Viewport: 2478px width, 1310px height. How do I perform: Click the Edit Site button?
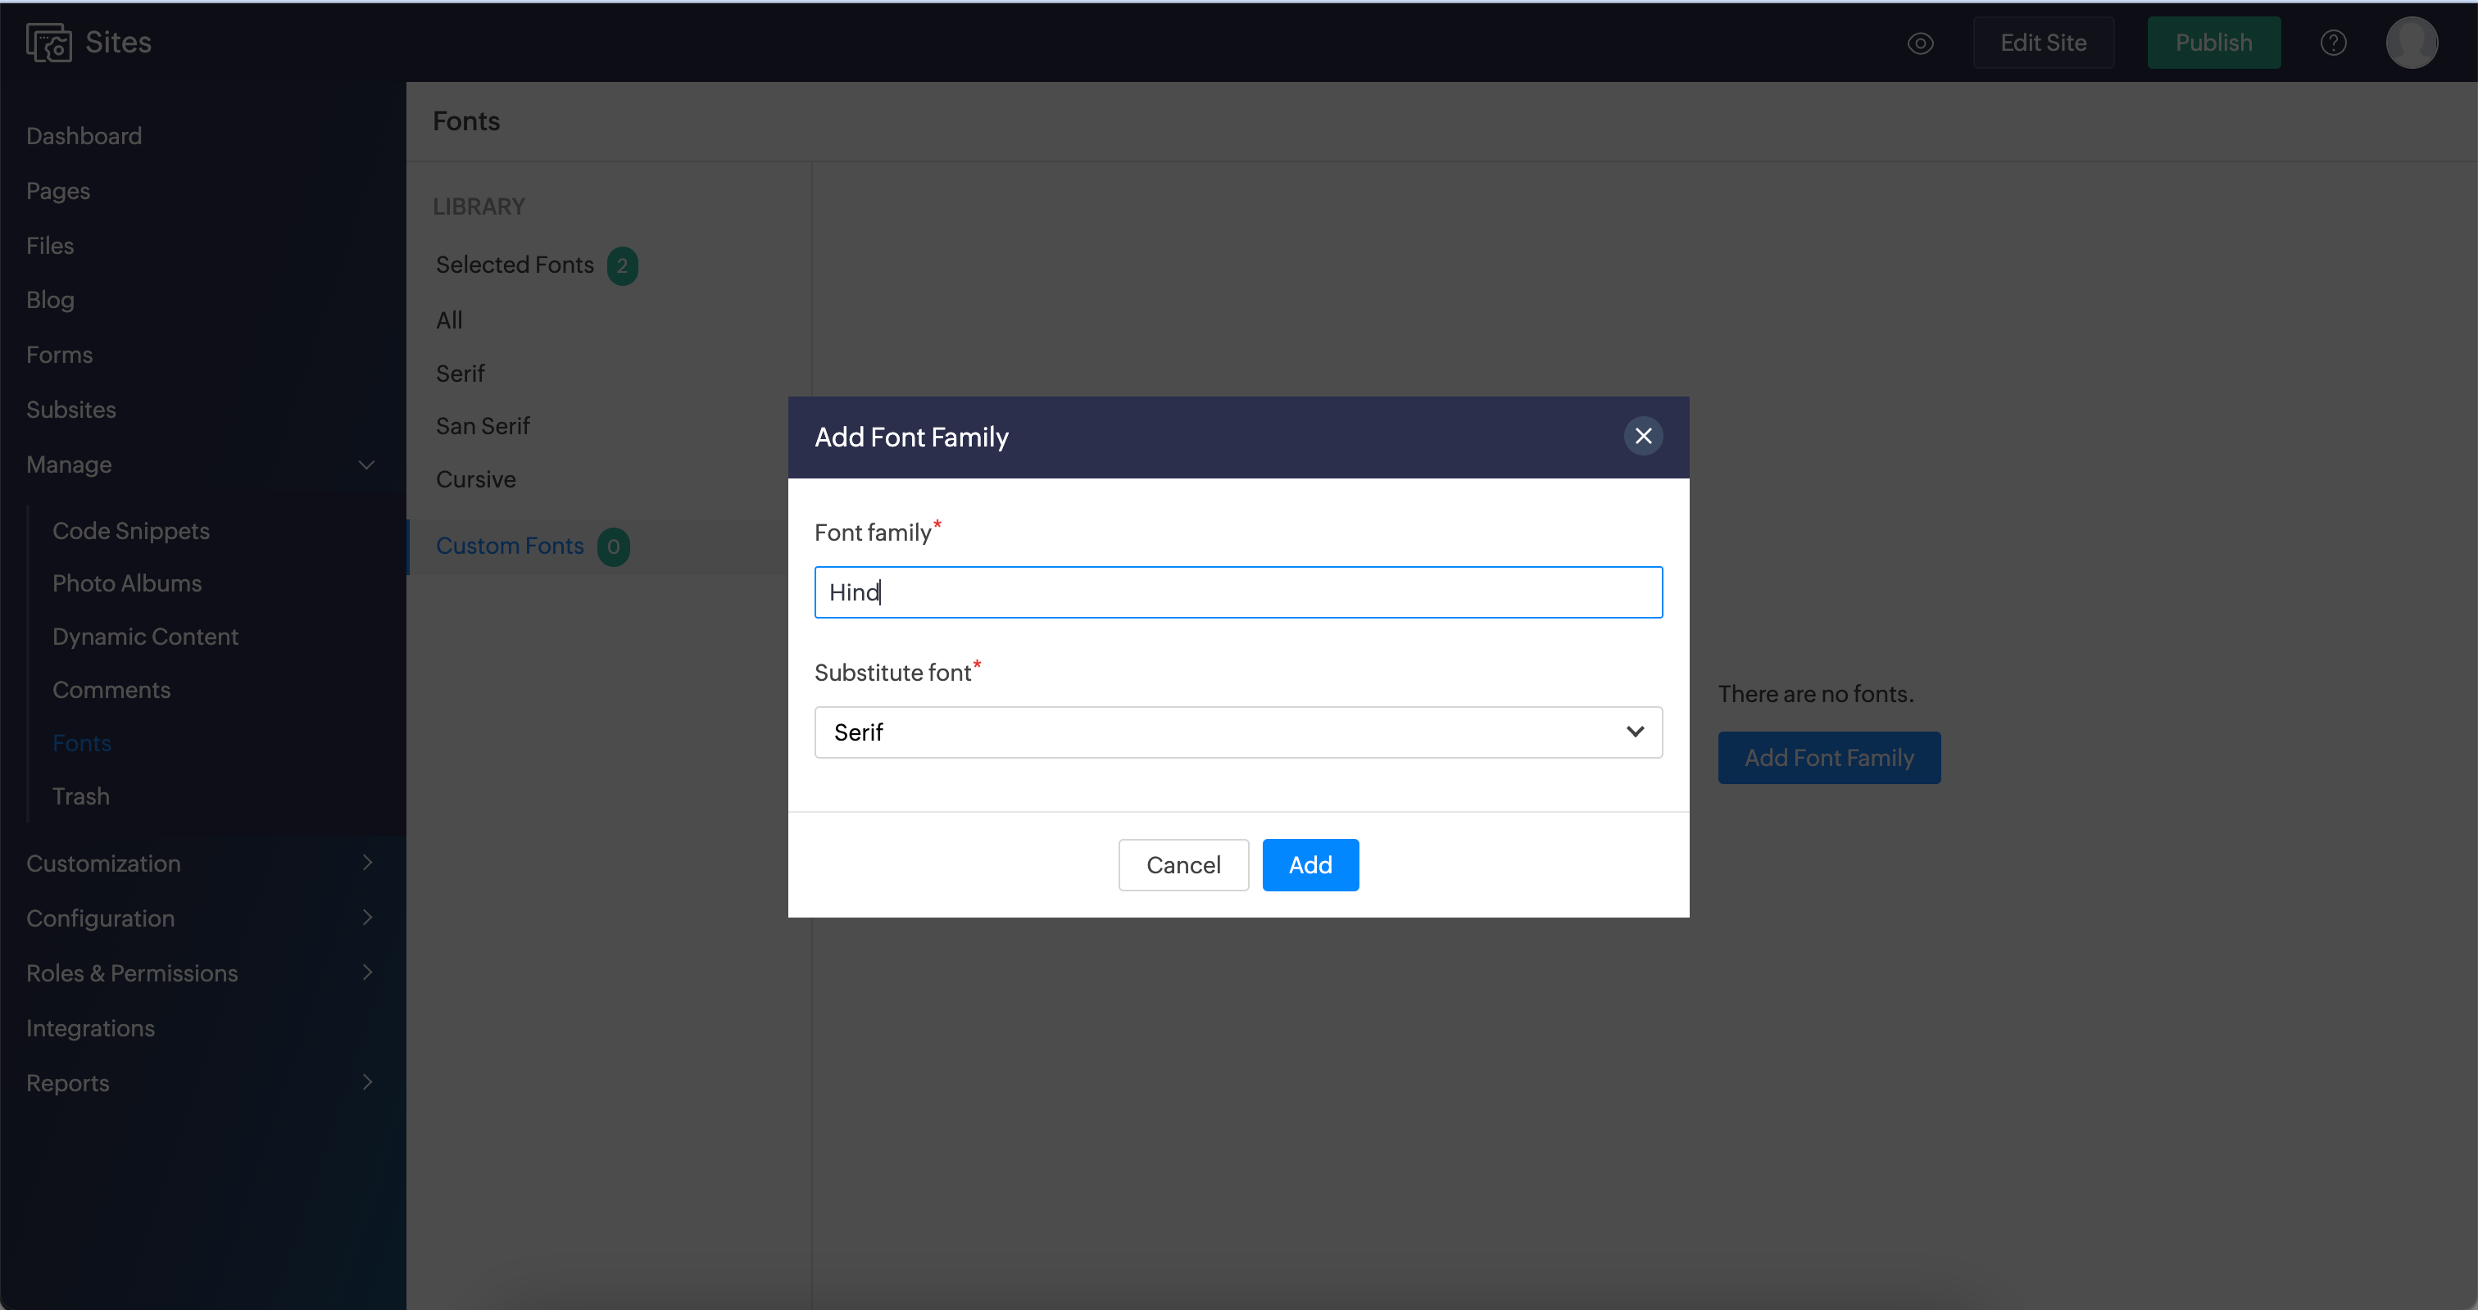coord(2043,43)
